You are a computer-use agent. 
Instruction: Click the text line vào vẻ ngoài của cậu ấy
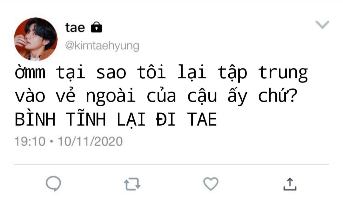(x=131, y=96)
